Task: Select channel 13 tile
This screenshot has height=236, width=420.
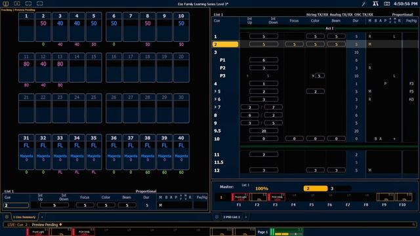Action: click(60, 68)
